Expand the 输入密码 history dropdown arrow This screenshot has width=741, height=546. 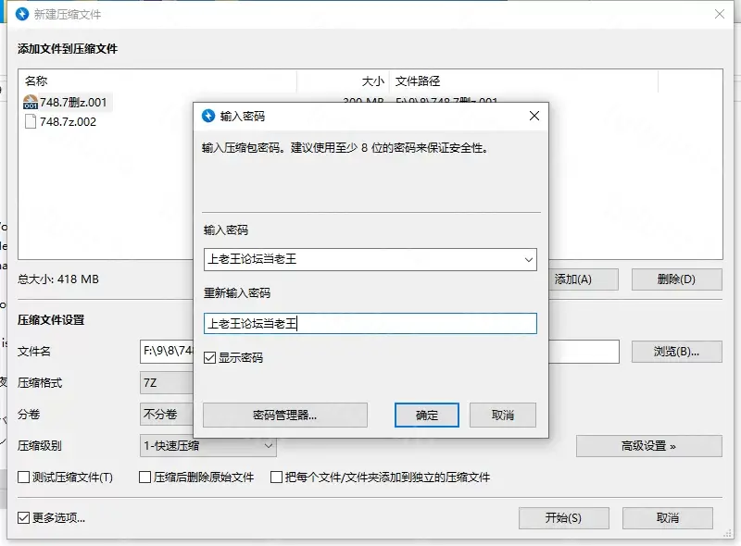click(528, 259)
